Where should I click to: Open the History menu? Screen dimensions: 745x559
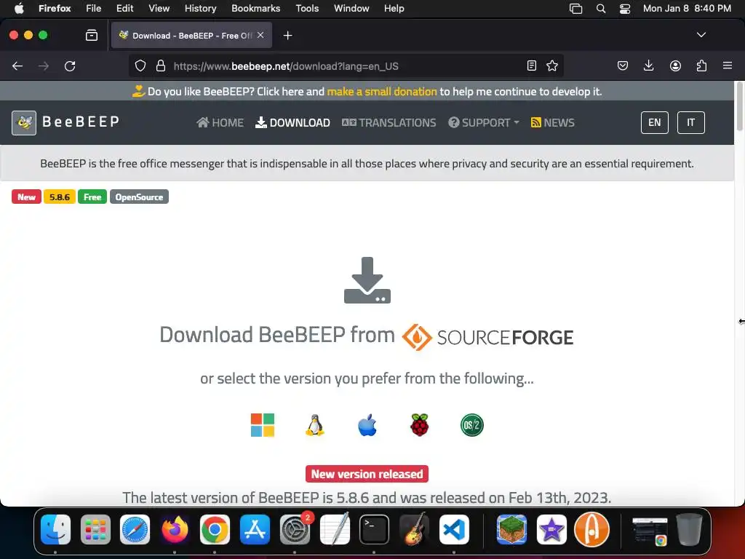tap(200, 9)
